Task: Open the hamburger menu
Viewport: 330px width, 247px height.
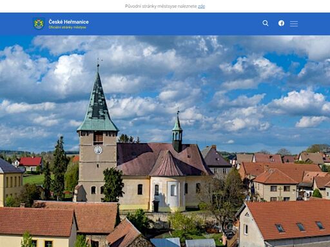Action: tap(294, 24)
